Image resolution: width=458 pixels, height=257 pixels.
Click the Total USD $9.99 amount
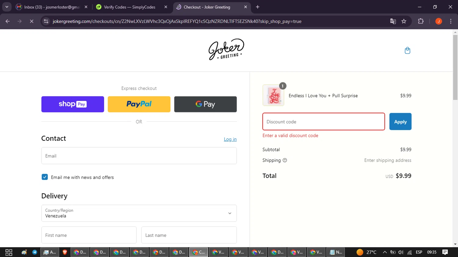[x=398, y=176]
